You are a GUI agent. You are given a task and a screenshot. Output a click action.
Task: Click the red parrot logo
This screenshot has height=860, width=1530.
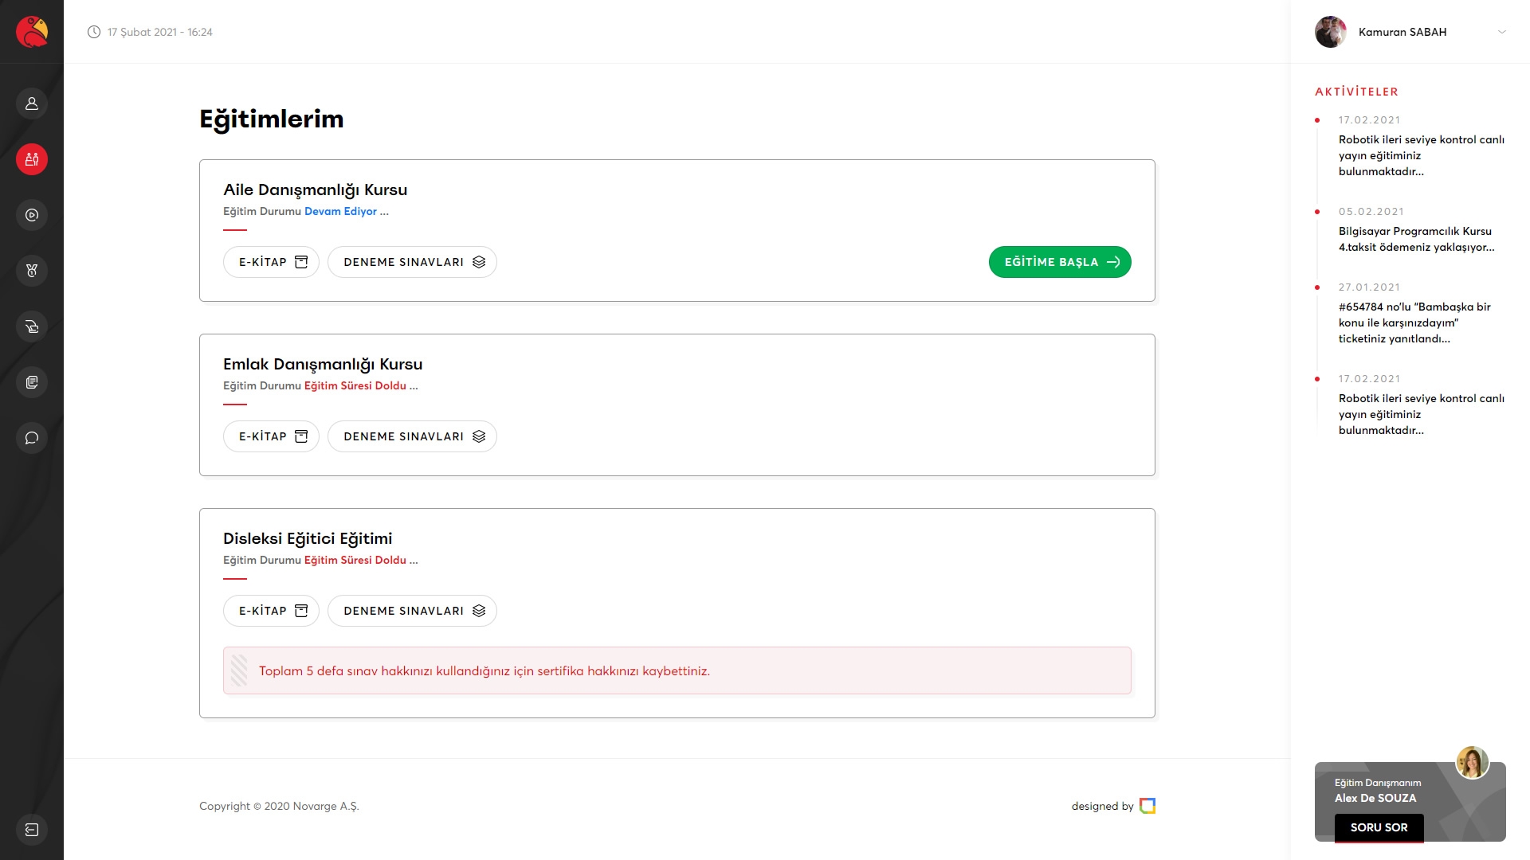coord(32,32)
